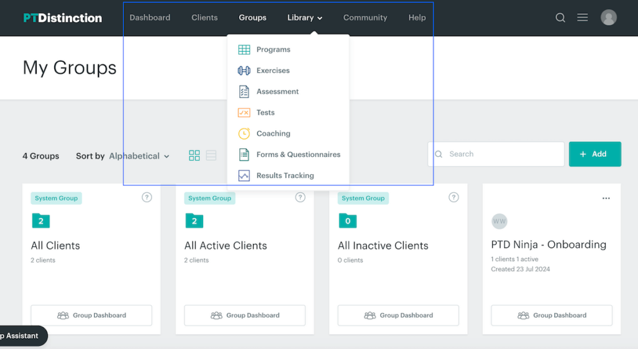The image size is (638, 349).
Task: Click the search magnifier icon in header
Action: click(x=560, y=17)
